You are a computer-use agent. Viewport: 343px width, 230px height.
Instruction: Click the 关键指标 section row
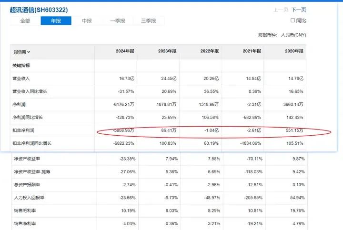pos(22,65)
